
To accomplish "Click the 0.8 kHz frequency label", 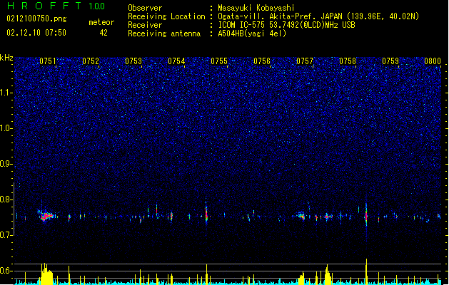I will point(6,199).
